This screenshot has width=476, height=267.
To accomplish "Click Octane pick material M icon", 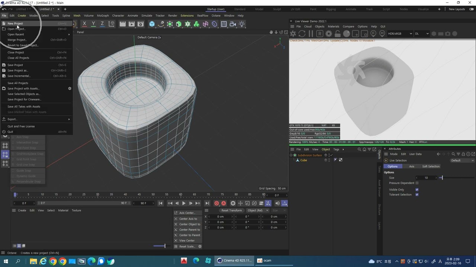I will 382,34.
